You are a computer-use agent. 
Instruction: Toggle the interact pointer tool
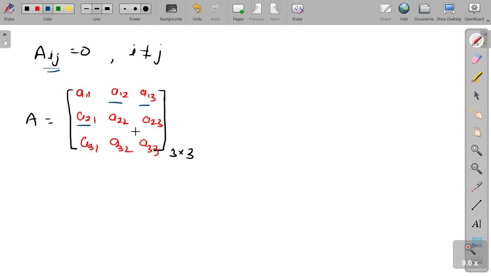tap(476, 113)
